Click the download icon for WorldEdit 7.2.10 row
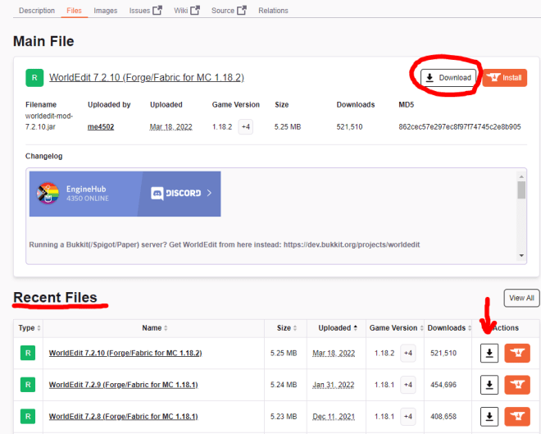This screenshot has width=541, height=434. tap(489, 353)
